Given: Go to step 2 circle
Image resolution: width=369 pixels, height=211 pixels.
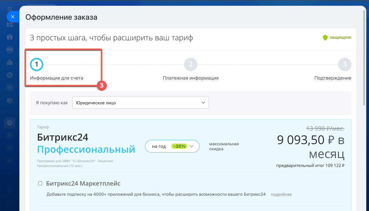Looking at the screenshot, I should pos(191,64).
